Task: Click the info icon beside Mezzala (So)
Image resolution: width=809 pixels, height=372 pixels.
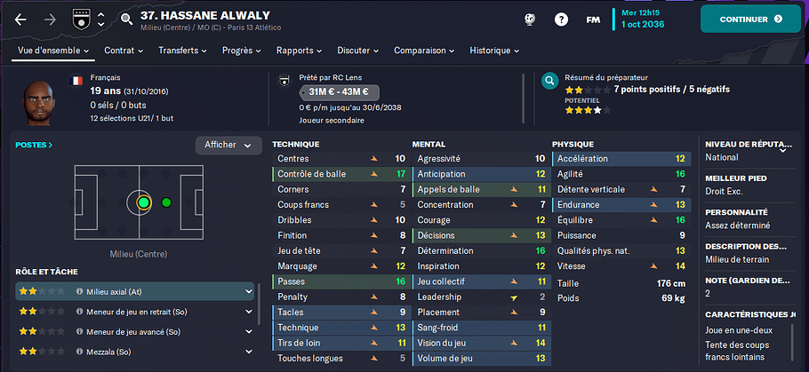Action: pos(80,352)
